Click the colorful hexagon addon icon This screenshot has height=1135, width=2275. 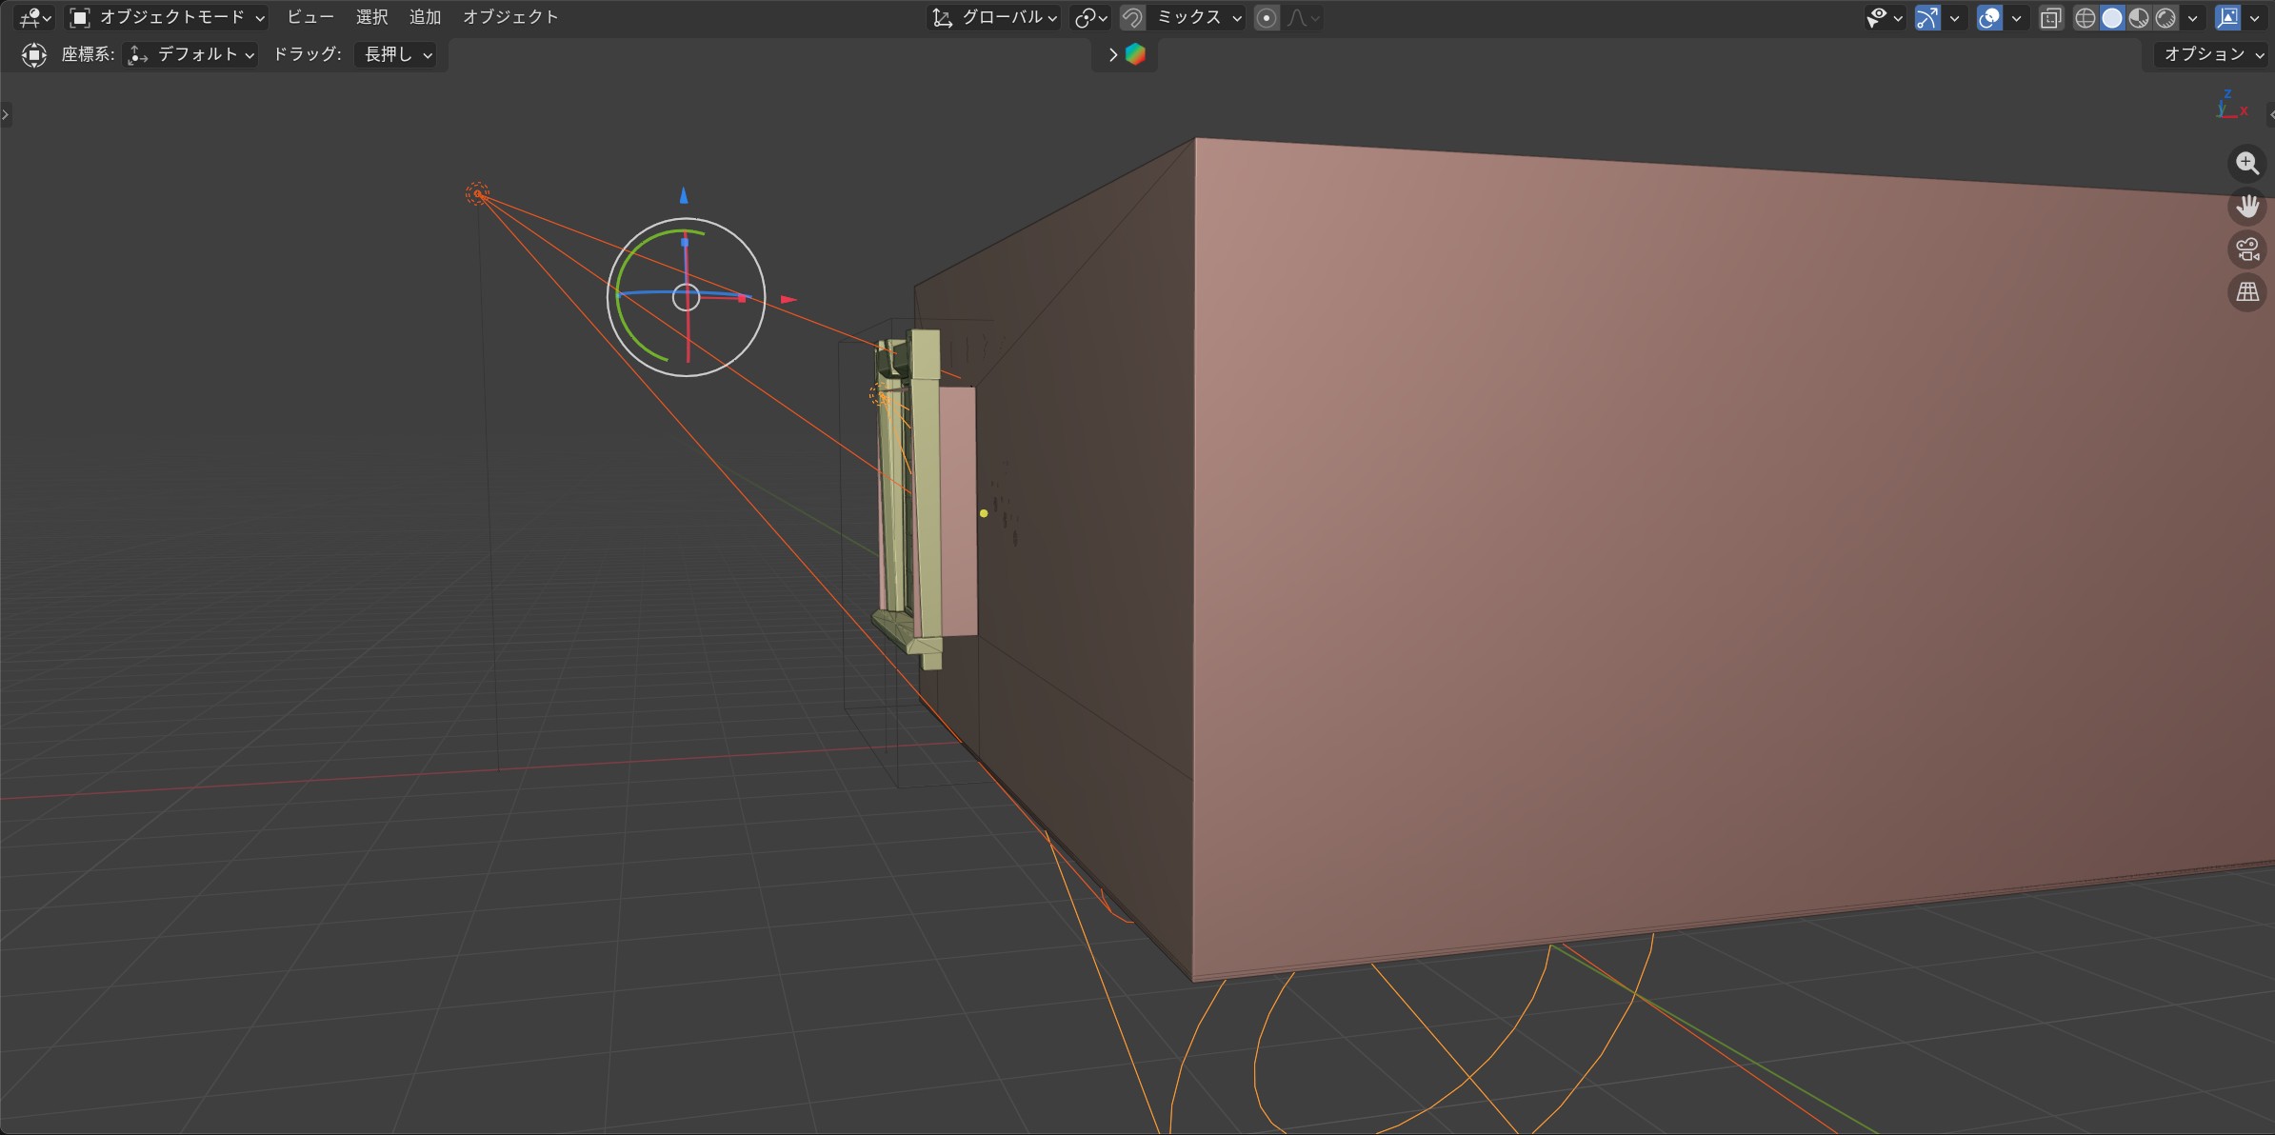(1135, 54)
